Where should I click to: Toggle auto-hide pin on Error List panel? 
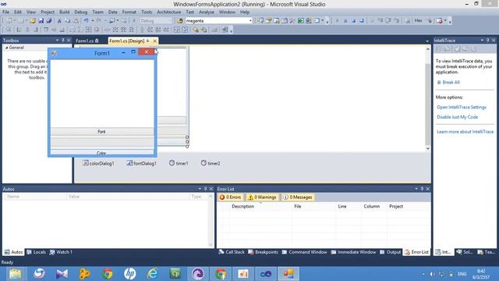tap(422, 189)
